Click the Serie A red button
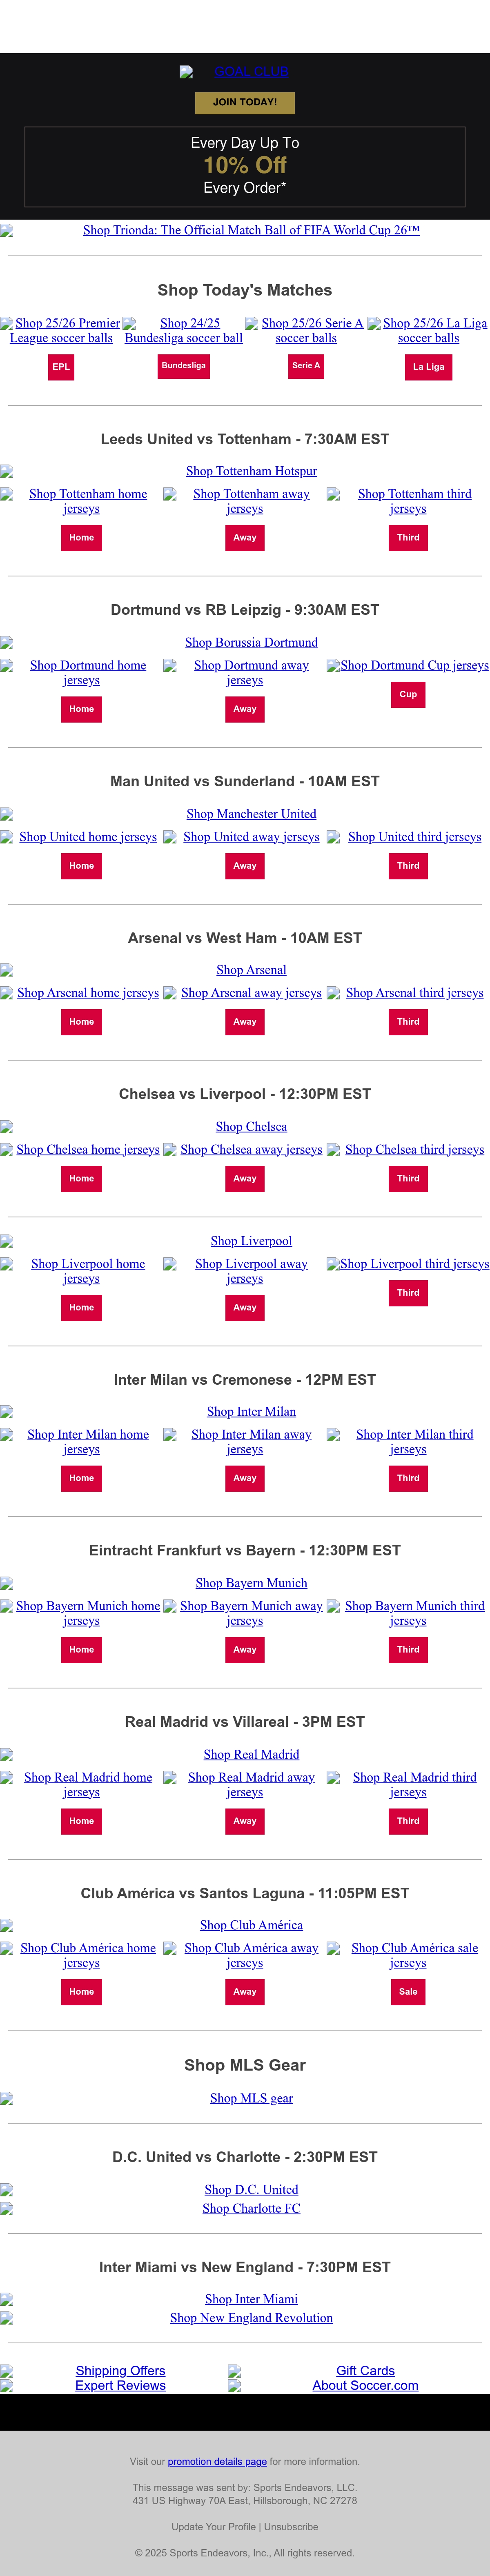The width and height of the screenshot is (490, 2576). tap(306, 366)
